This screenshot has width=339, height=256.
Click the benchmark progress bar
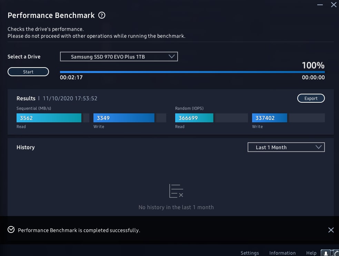coord(192,72)
